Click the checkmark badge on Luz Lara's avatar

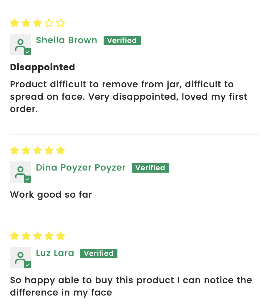(x=28, y=265)
